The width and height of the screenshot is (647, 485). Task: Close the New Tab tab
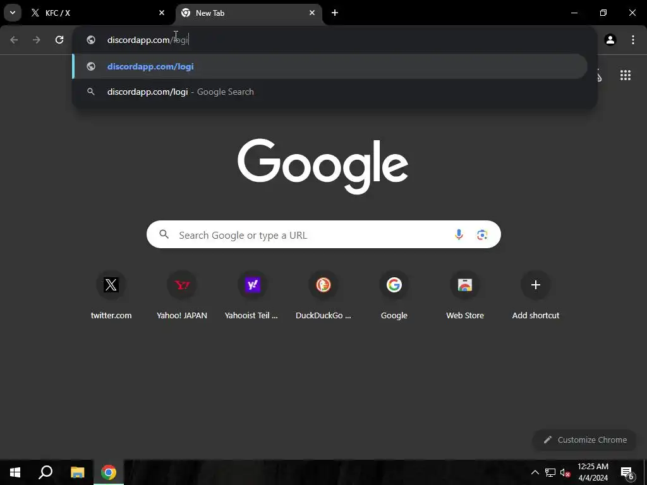coord(312,13)
